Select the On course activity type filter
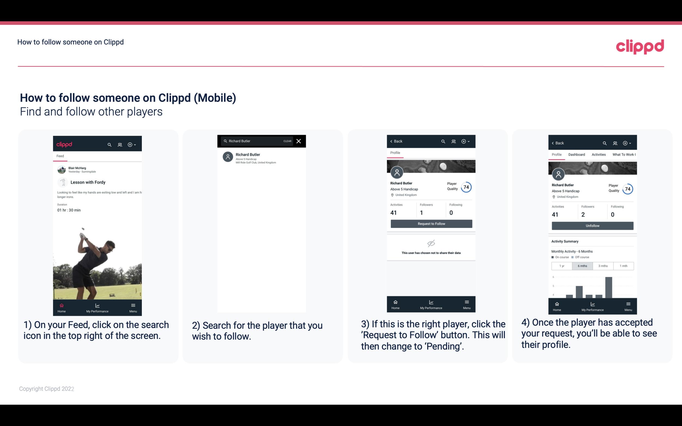 tap(559, 257)
